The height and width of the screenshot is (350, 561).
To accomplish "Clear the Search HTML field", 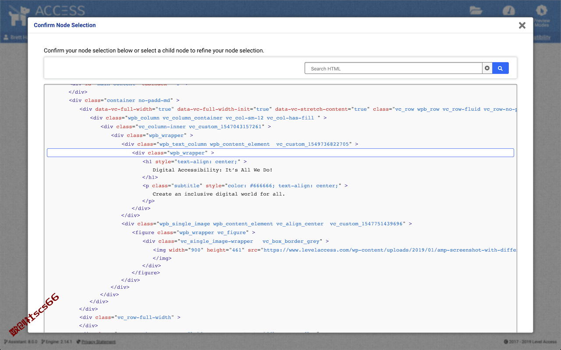I will click(487, 68).
